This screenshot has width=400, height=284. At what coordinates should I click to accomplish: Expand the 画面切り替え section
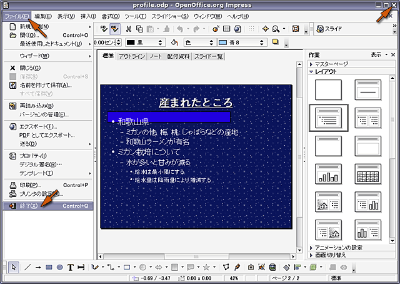333,255
